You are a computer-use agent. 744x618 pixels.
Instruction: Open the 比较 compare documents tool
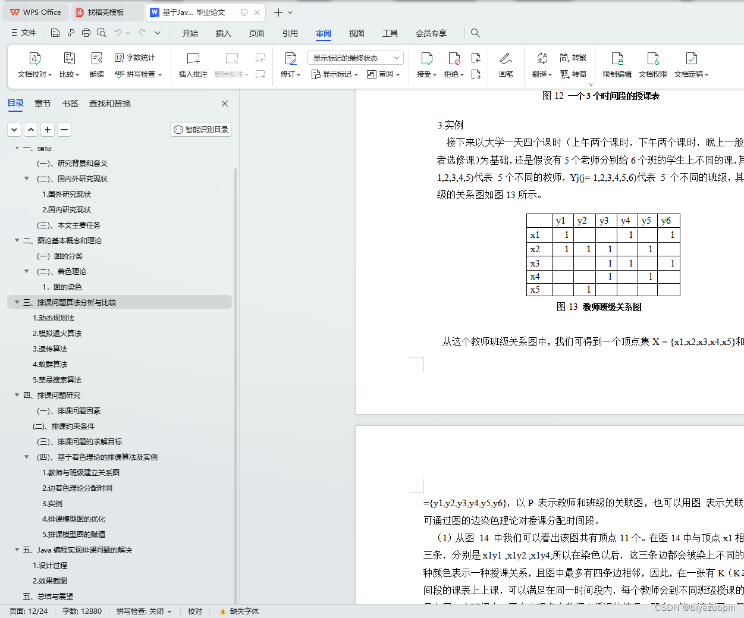(70, 65)
